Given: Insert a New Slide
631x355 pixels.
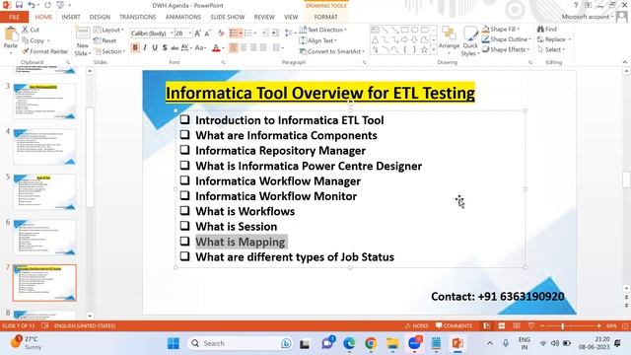Looking at the screenshot, I should click(x=83, y=41).
